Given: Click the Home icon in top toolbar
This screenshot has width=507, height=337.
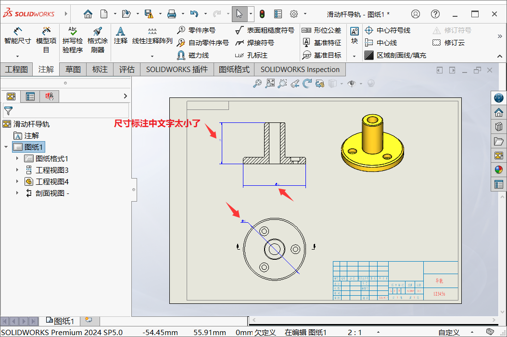Looking at the screenshot, I should [x=88, y=14].
